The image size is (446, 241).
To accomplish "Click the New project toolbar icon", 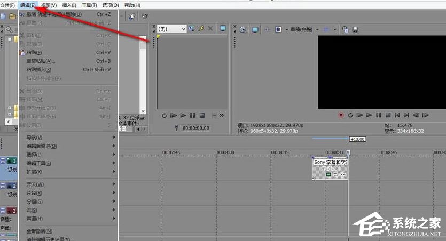I will point(3,17).
